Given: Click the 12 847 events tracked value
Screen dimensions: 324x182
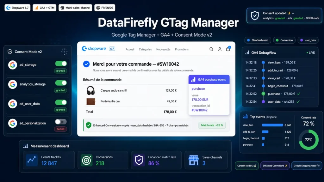Looking at the screenshot, I should pyautogui.click(x=49, y=163).
